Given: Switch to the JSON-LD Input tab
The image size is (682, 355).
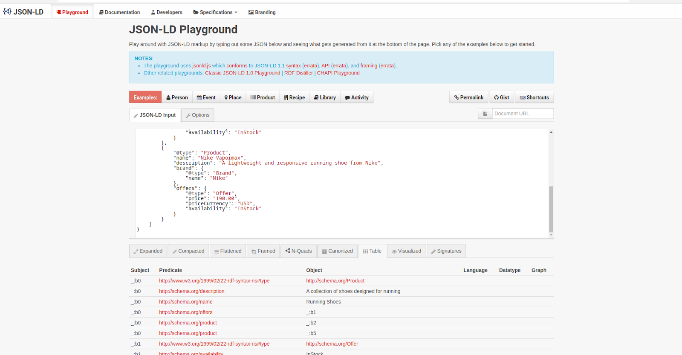Looking at the screenshot, I should coord(155,115).
